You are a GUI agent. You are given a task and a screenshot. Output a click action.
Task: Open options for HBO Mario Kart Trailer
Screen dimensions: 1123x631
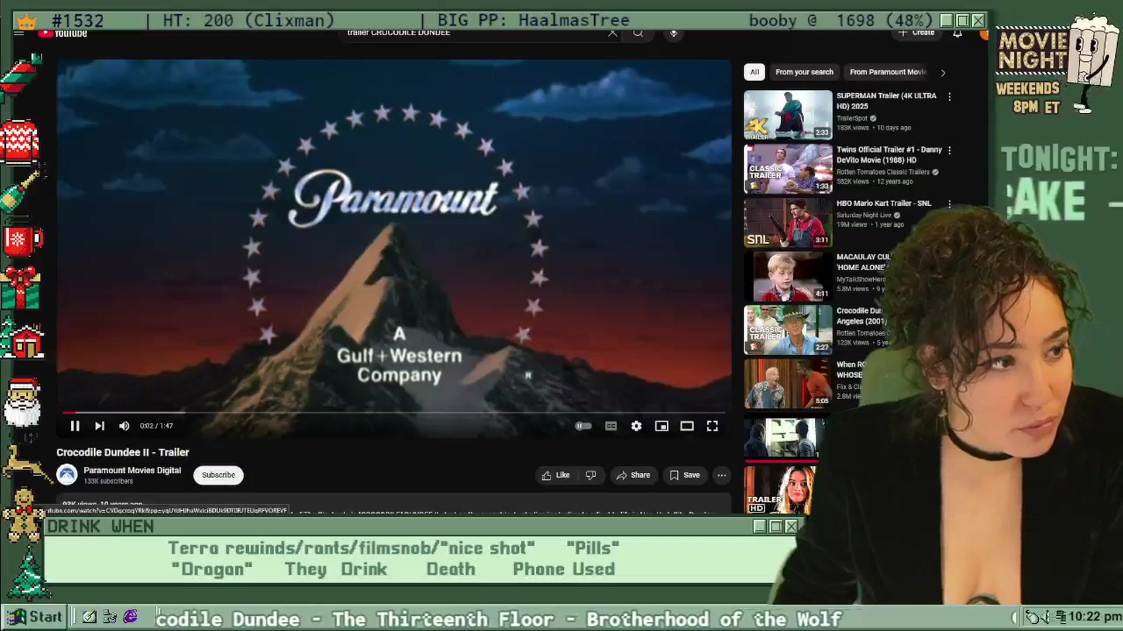(949, 204)
